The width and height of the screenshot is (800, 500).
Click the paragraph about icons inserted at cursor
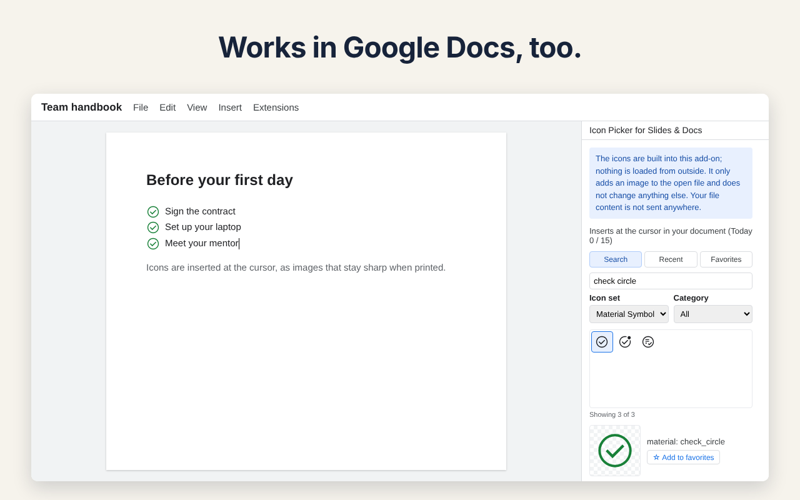tap(296, 267)
